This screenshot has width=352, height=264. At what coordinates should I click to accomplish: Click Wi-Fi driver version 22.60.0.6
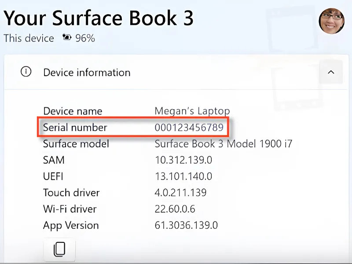click(175, 209)
